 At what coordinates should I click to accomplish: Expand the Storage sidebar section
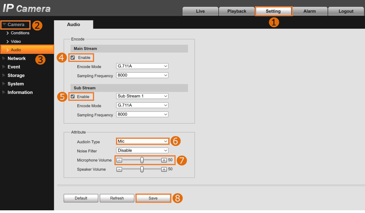(x=16, y=75)
